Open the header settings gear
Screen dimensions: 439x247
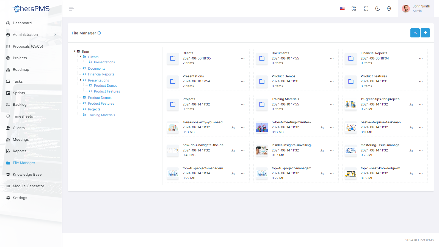coord(389,9)
